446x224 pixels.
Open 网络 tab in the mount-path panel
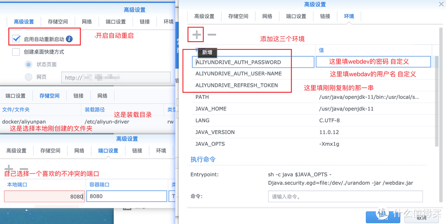coord(102,96)
